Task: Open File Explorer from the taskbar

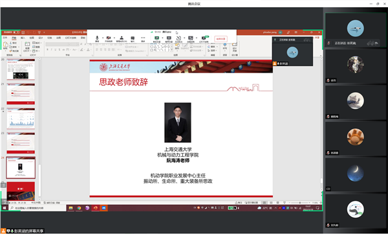Action: point(70,208)
